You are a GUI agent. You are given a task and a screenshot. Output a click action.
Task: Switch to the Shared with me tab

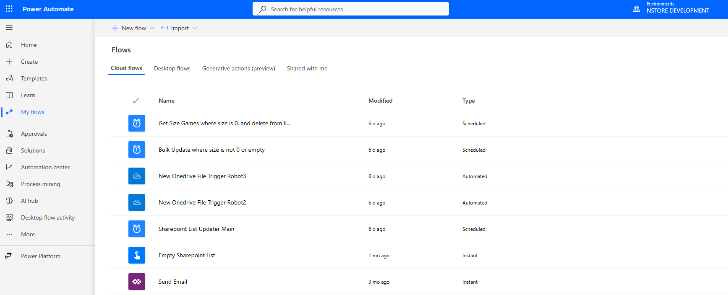[x=307, y=68]
